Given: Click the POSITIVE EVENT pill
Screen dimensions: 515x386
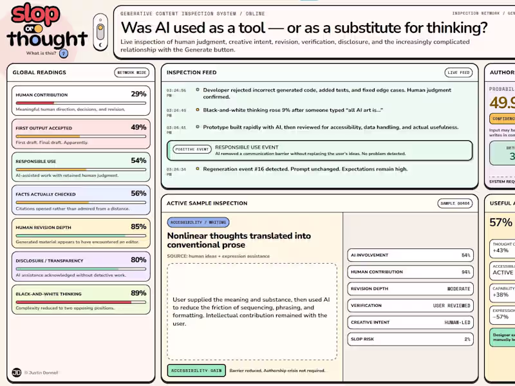Looking at the screenshot, I should point(192,149).
